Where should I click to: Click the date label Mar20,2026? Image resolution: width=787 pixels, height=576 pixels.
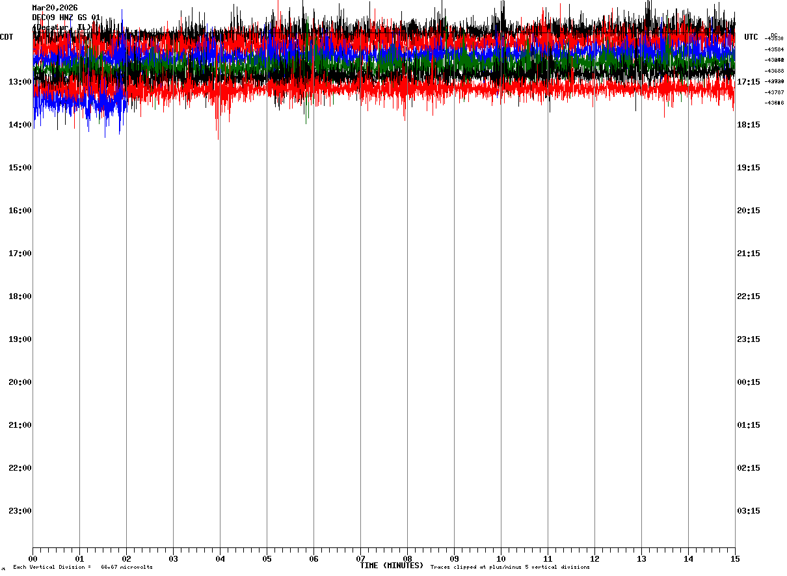click(55, 8)
